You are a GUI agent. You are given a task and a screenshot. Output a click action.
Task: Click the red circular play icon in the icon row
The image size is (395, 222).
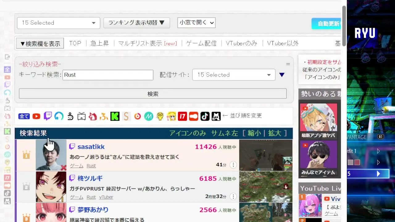coord(137,116)
